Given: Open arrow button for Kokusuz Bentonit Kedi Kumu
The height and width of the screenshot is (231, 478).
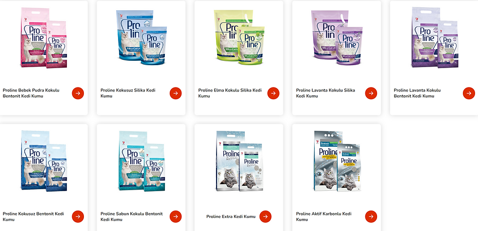Looking at the screenshot, I should [x=78, y=217].
